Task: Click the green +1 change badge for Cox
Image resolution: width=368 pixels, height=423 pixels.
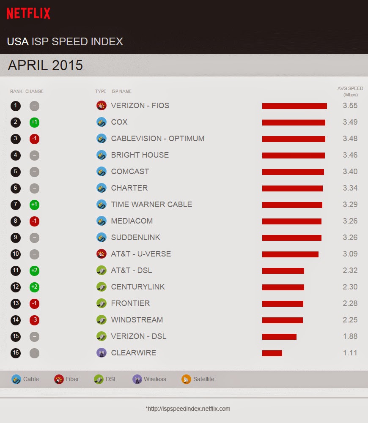Action: pyautogui.click(x=34, y=123)
